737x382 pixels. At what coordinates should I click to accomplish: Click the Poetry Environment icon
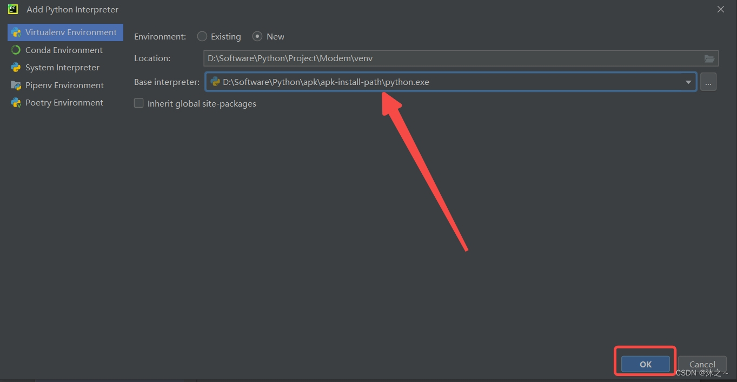pos(16,103)
